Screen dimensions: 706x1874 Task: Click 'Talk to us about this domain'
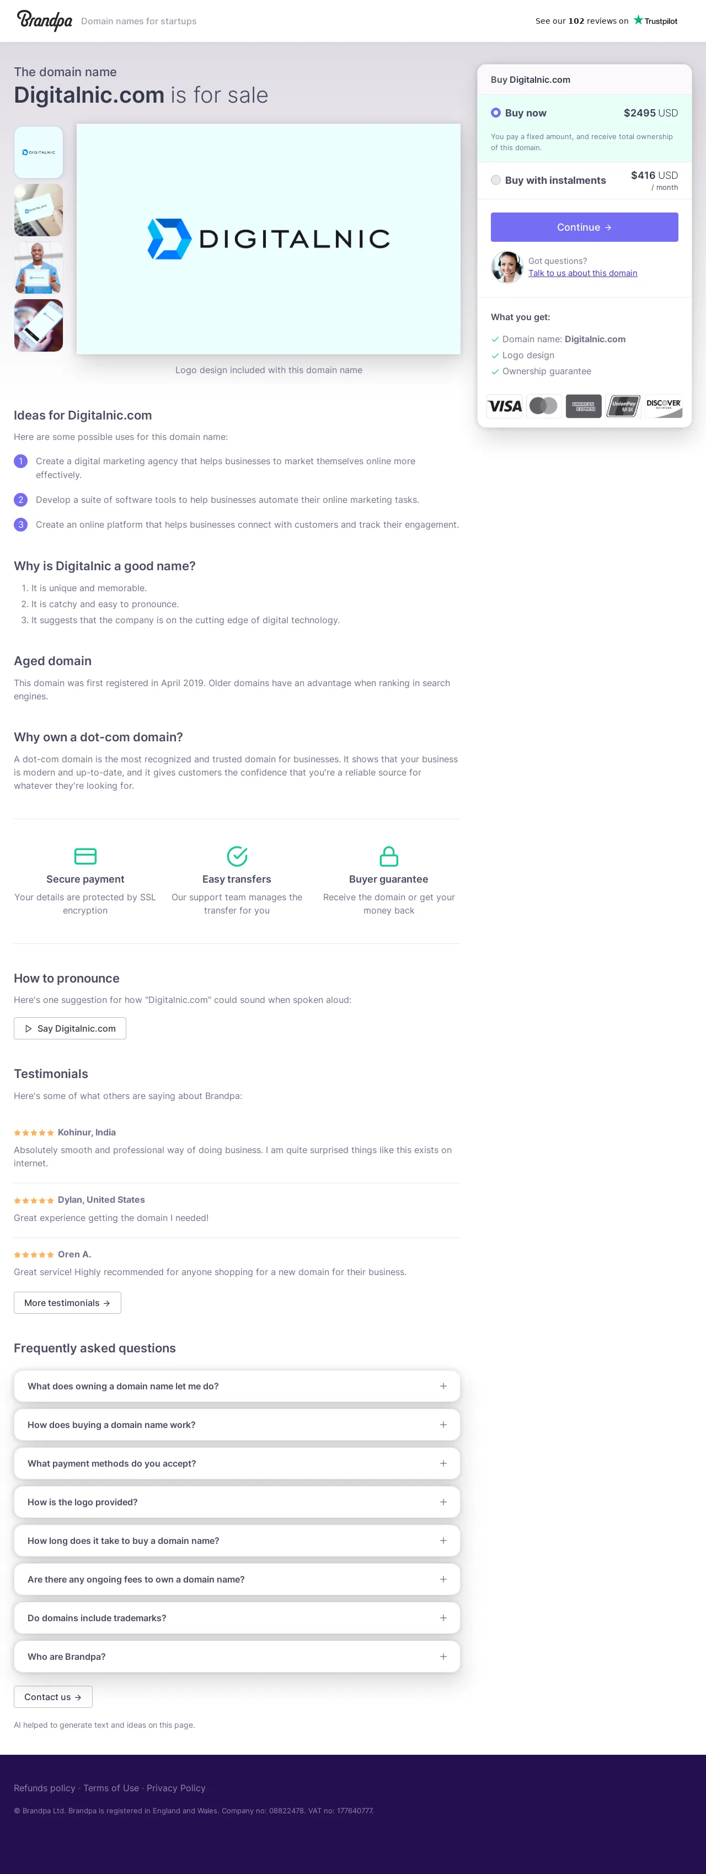tap(582, 273)
